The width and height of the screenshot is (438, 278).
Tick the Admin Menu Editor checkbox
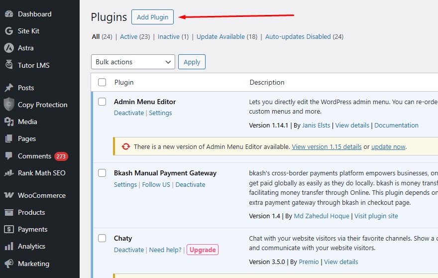[x=102, y=102]
